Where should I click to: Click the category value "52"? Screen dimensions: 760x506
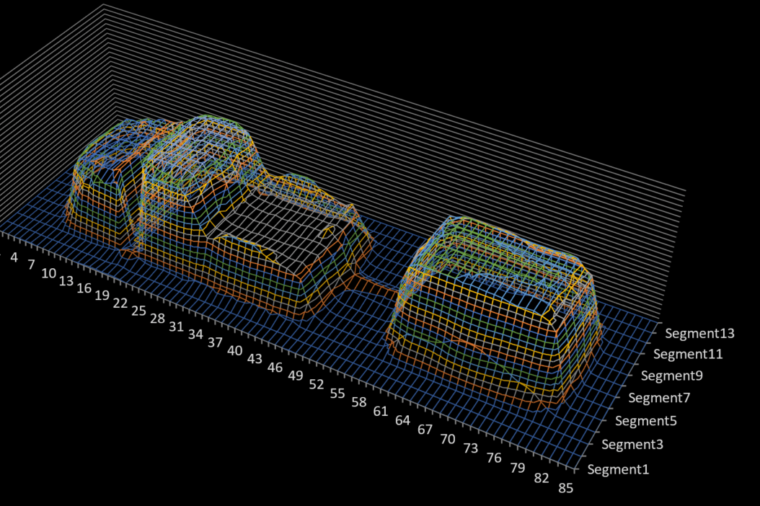pos(316,384)
